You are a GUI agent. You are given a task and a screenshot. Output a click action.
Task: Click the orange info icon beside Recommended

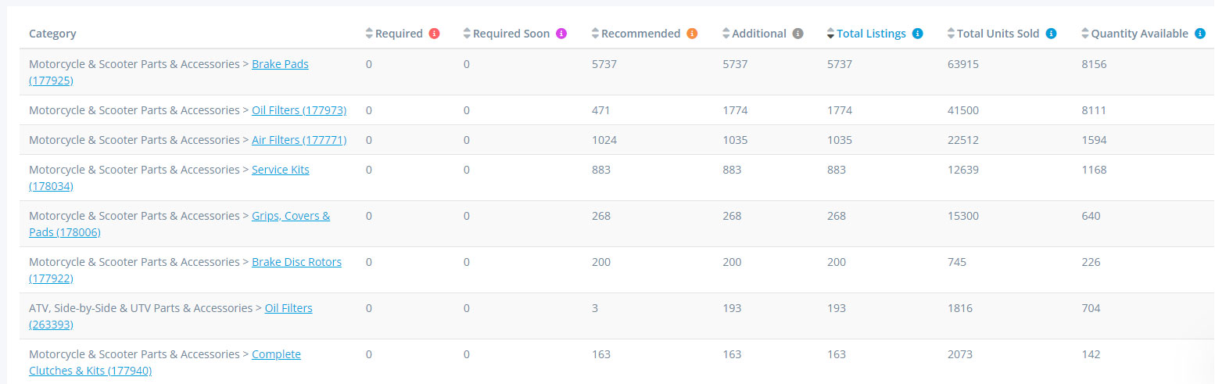pyautogui.click(x=692, y=34)
